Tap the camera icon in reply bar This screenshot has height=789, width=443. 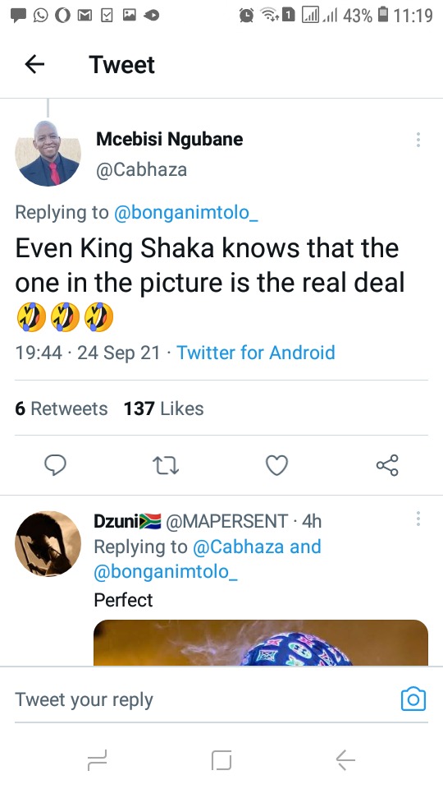coord(413,699)
